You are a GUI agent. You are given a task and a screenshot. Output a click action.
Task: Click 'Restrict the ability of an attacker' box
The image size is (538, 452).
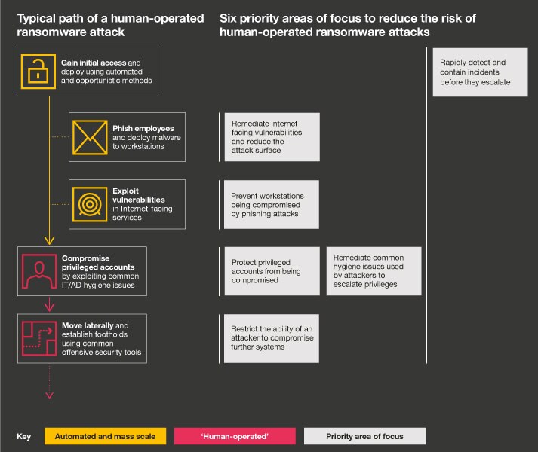coord(272,338)
